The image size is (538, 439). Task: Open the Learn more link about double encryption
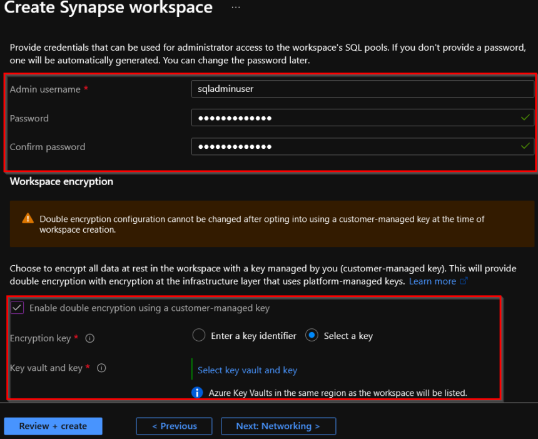[434, 281]
